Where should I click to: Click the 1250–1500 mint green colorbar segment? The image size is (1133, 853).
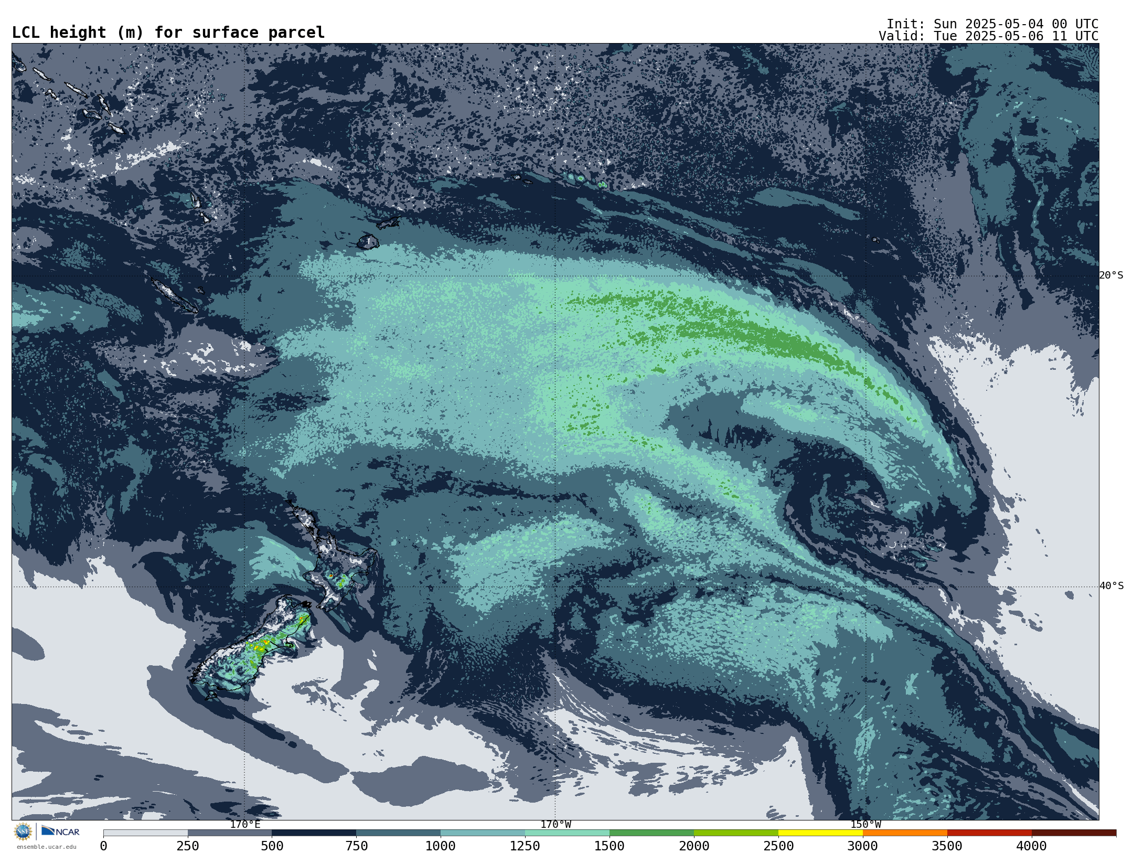tap(568, 833)
